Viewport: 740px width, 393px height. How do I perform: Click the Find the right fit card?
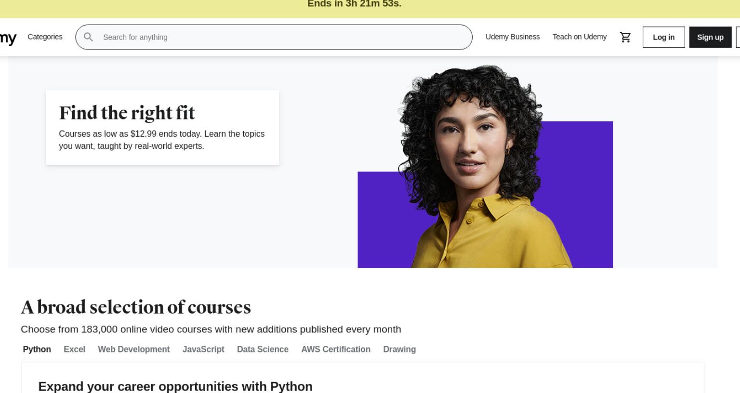coord(162,127)
